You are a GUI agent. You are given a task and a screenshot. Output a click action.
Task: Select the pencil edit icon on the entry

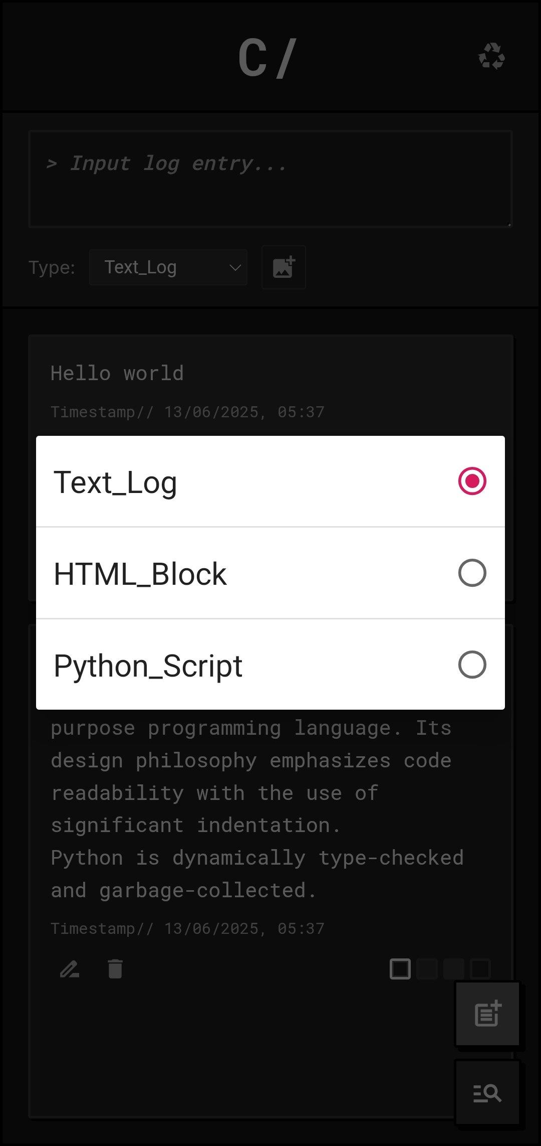(69, 968)
